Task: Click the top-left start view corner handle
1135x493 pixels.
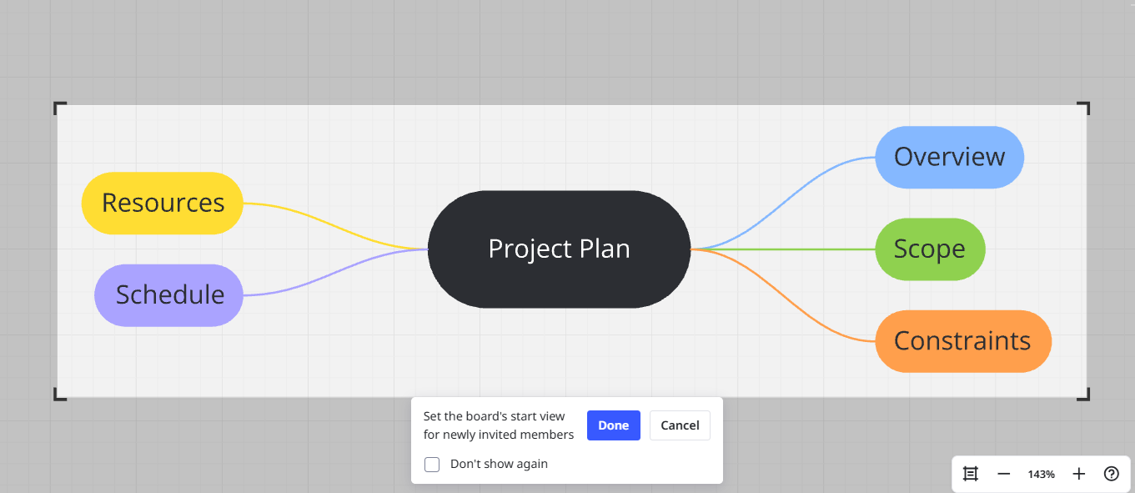Action: (x=60, y=108)
